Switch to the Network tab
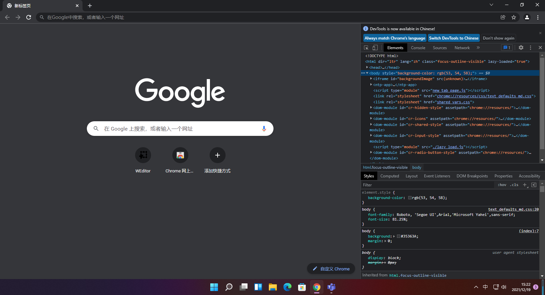 click(x=462, y=48)
